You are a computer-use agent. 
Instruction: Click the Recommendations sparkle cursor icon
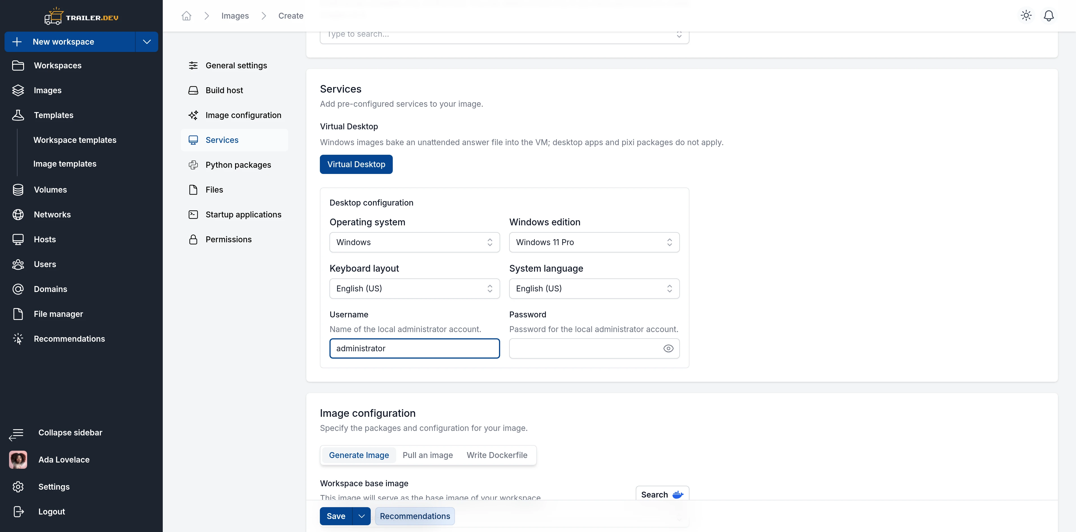tap(18, 339)
